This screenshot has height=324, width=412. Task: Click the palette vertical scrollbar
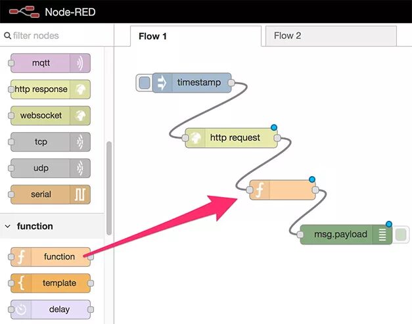point(109,188)
